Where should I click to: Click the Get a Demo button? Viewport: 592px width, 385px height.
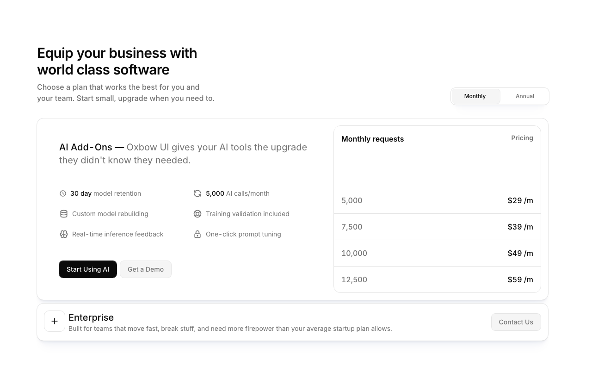pyautogui.click(x=145, y=269)
